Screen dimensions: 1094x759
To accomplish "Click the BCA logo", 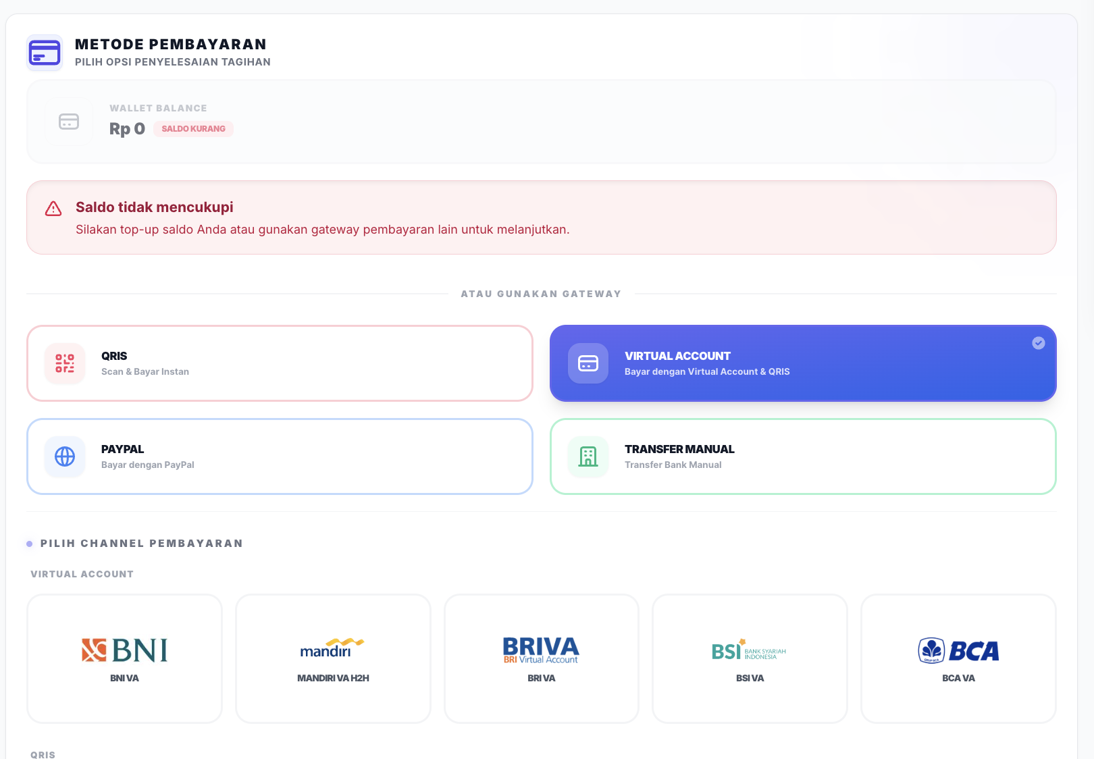I will [958, 650].
